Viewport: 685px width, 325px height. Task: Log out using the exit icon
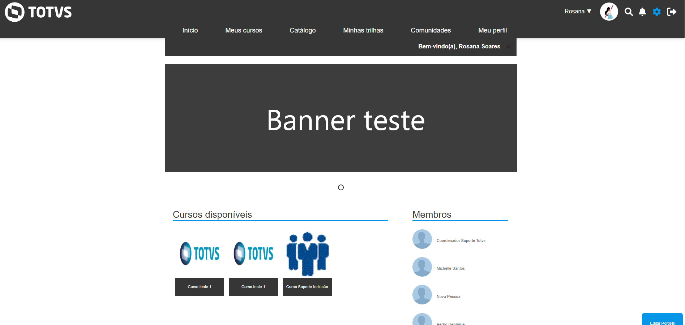pos(672,12)
